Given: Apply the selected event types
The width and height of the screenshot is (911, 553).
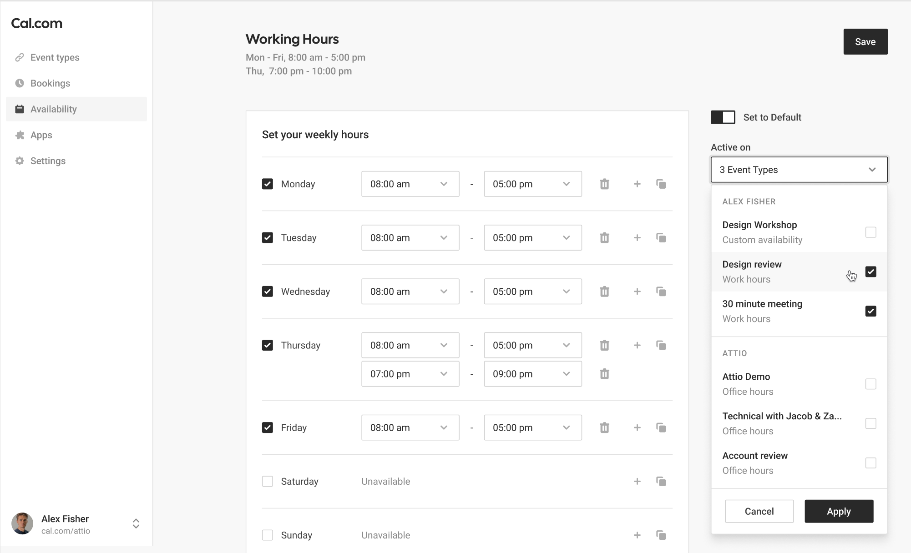Looking at the screenshot, I should click(x=839, y=511).
